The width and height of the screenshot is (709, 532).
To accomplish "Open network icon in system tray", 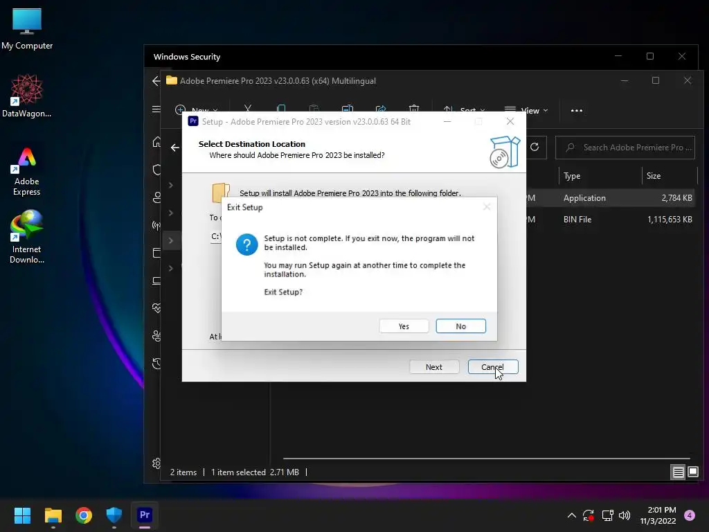I will coord(607,515).
